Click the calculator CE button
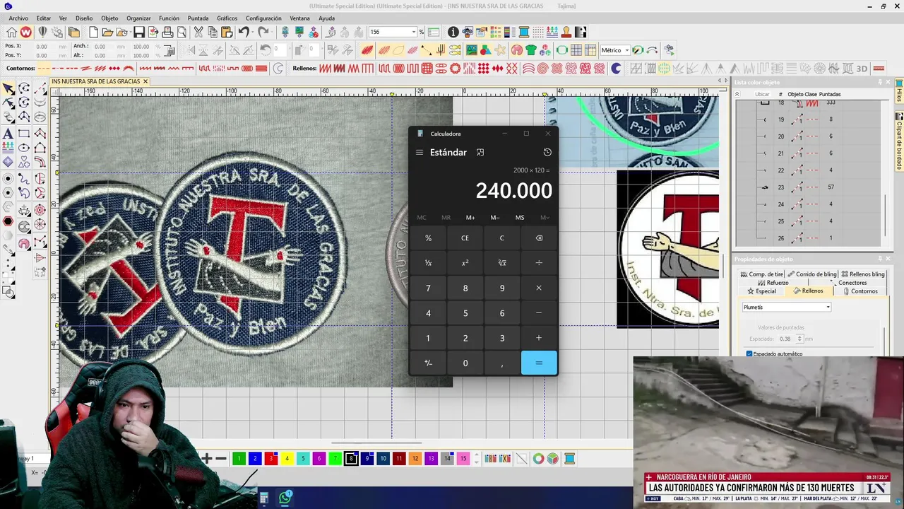The image size is (904, 509). 465,238
